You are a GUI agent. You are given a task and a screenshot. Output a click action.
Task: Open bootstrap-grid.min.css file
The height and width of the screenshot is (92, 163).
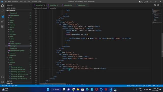[18, 72]
